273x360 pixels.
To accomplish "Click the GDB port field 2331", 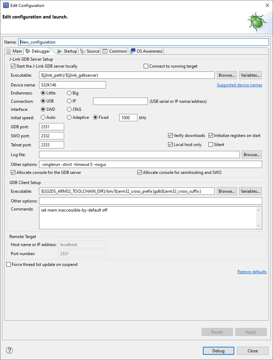I will coord(52,127).
